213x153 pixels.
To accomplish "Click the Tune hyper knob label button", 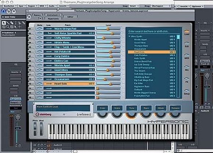I will (x=132, y=108).
